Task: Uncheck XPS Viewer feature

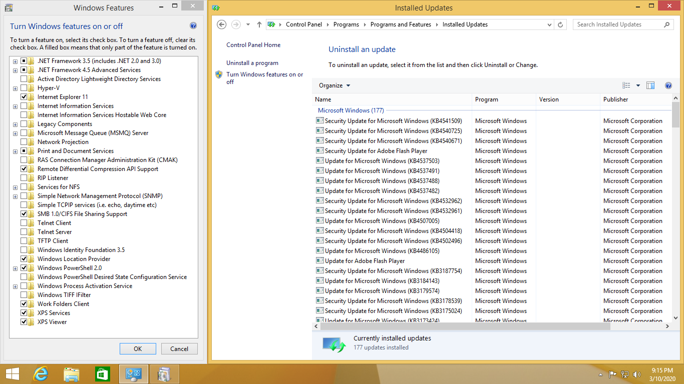Action: [24, 322]
